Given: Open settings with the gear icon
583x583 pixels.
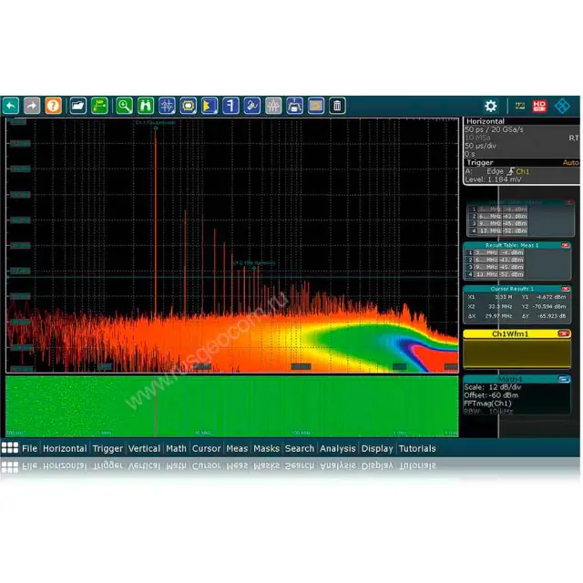Looking at the screenshot, I should click(x=491, y=106).
